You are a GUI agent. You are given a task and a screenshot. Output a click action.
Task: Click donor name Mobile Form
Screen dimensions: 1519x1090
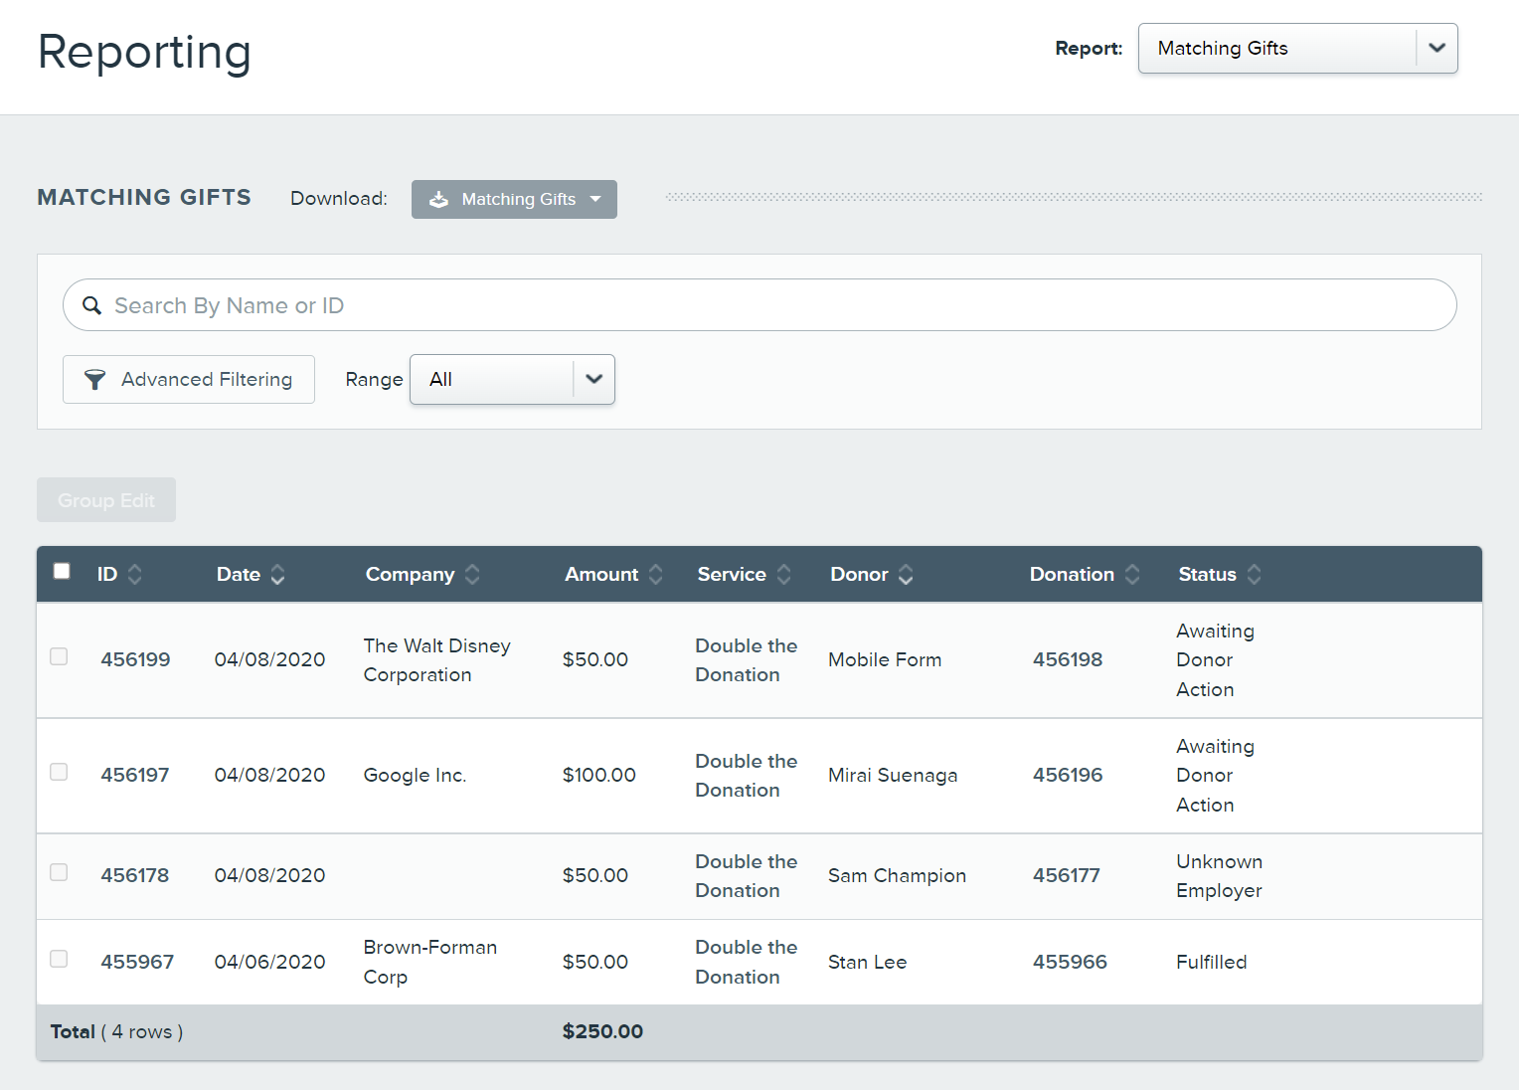tap(885, 659)
